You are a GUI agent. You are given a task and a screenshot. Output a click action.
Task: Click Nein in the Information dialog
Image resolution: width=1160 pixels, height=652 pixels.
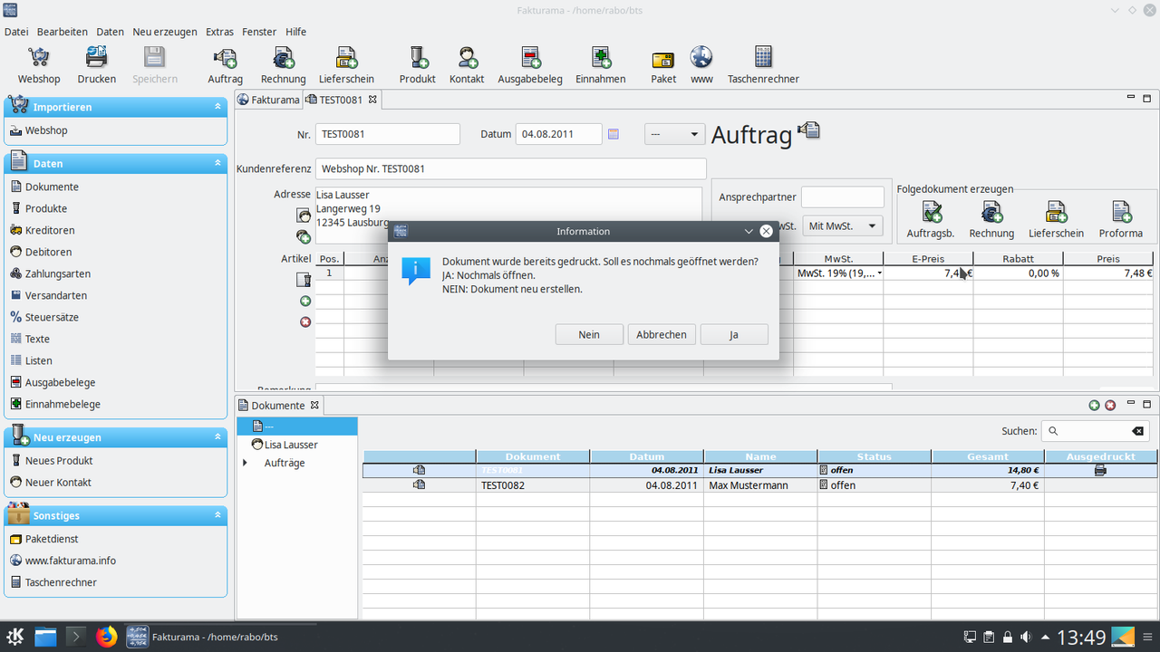[x=589, y=334]
